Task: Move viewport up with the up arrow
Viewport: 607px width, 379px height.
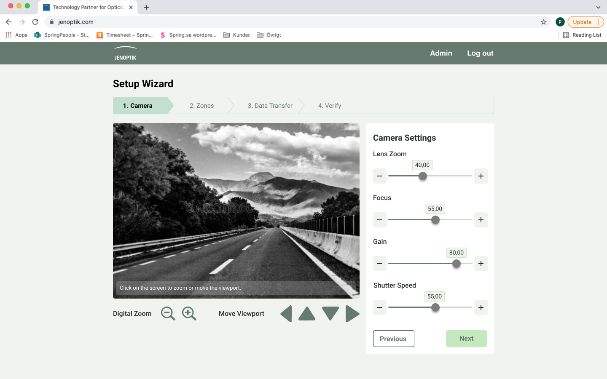Action: (307, 314)
